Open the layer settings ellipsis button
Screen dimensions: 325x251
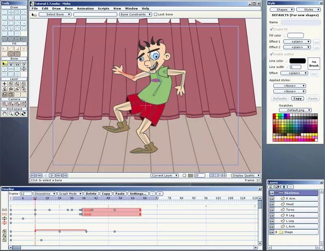click(x=290, y=187)
